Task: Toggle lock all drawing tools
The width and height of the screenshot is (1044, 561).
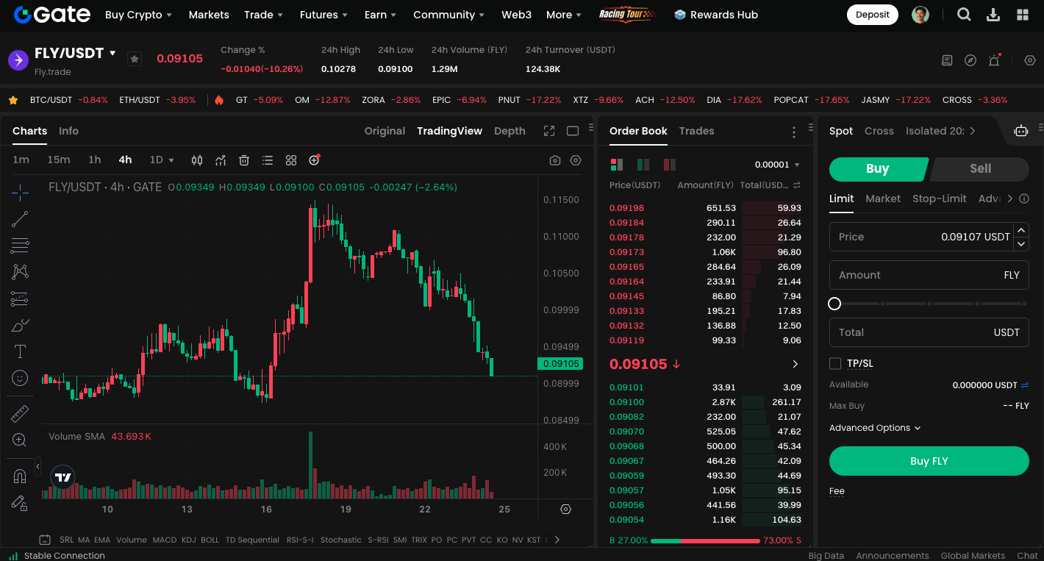Action: pos(20,503)
